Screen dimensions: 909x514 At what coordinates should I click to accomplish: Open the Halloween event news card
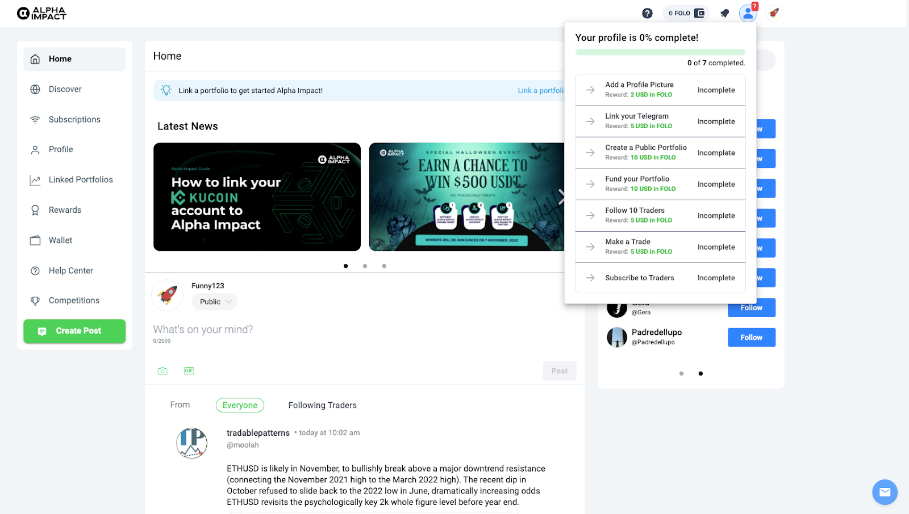click(x=466, y=197)
